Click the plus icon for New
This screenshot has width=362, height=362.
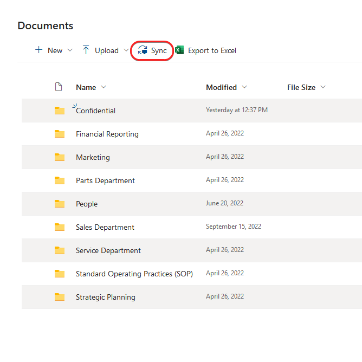(38, 50)
